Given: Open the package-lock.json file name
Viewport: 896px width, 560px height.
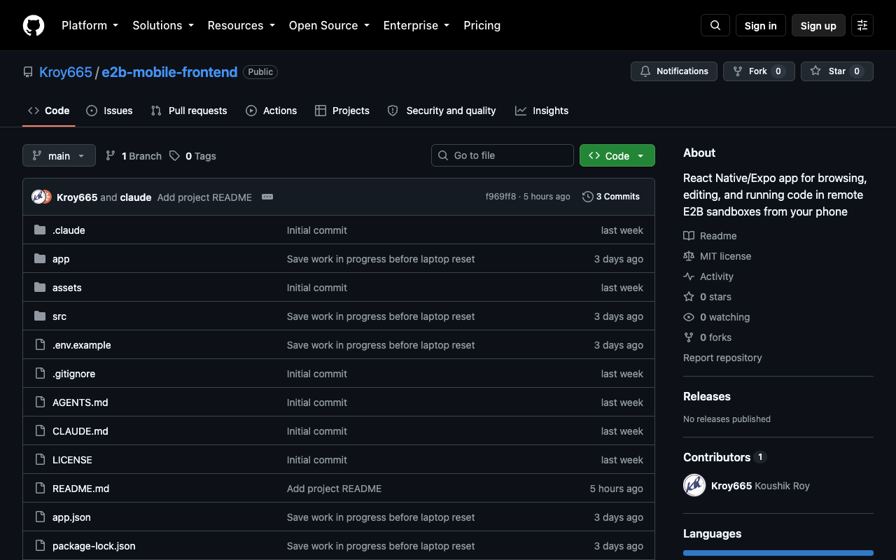Looking at the screenshot, I should click(94, 546).
